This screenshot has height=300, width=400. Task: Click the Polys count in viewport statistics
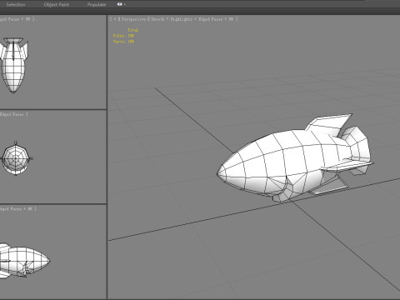123,36
